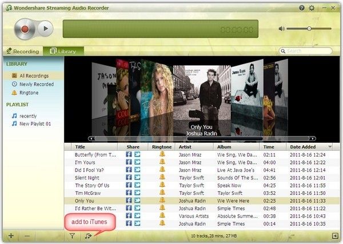The image size is (343, 244).
Task: Select the I'm Yours track title
Action: point(85,162)
